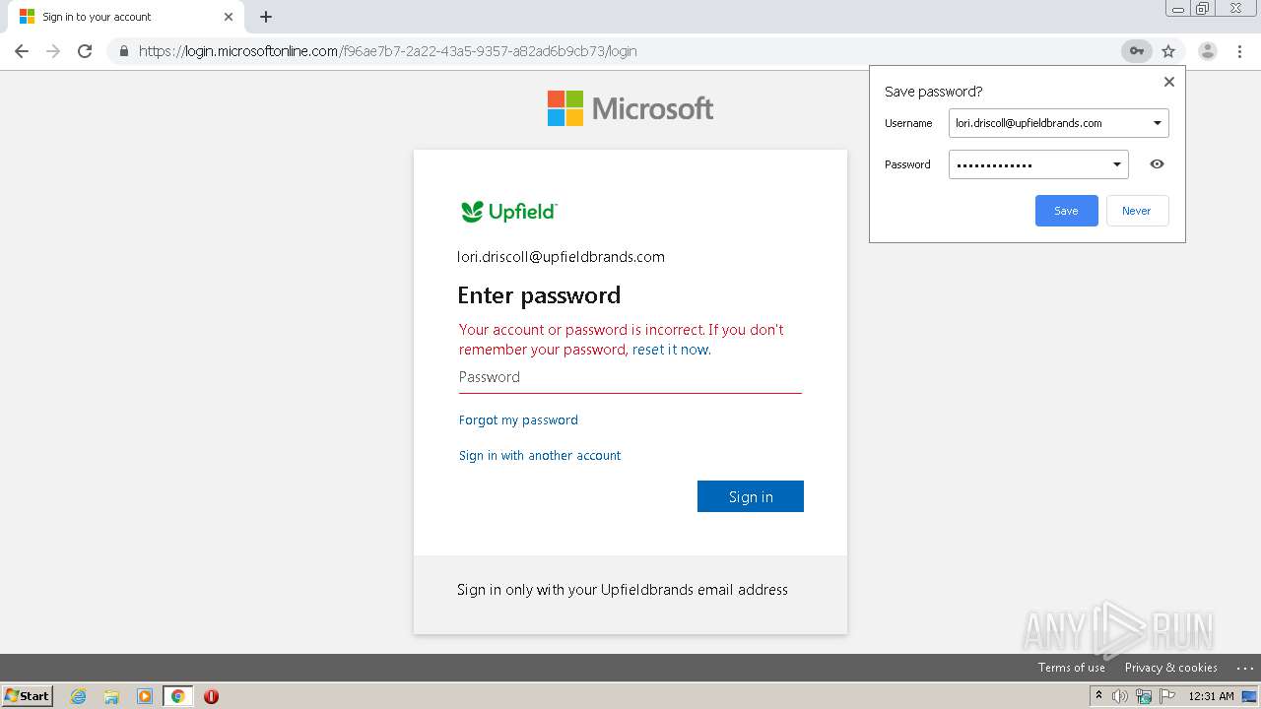Open the file explorer taskbar icon
The height and width of the screenshot is (709, 1261).
[111, 696]
